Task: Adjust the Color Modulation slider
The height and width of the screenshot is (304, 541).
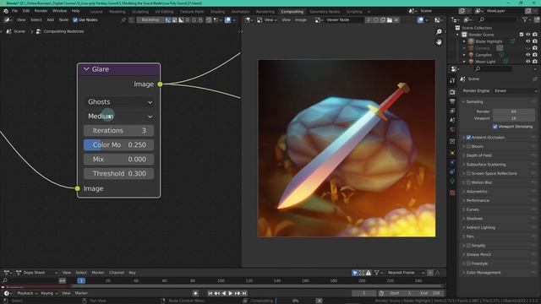Action: click(x=118, y=145)
